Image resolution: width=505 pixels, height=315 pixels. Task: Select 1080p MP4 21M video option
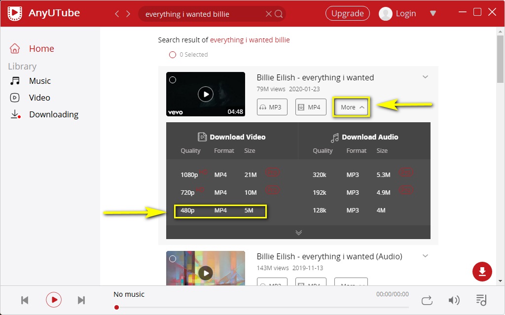tap(218, 175)
